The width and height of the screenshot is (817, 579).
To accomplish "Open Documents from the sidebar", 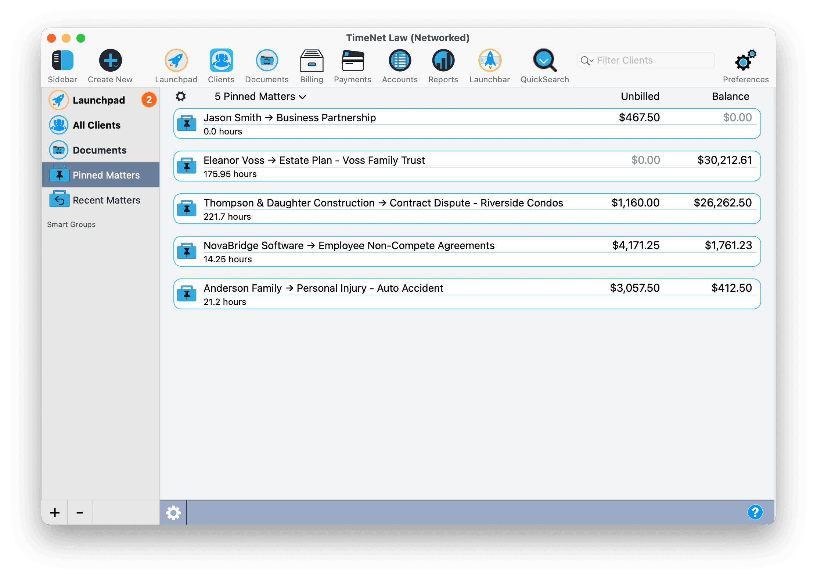I will click(x=99, y=150).
